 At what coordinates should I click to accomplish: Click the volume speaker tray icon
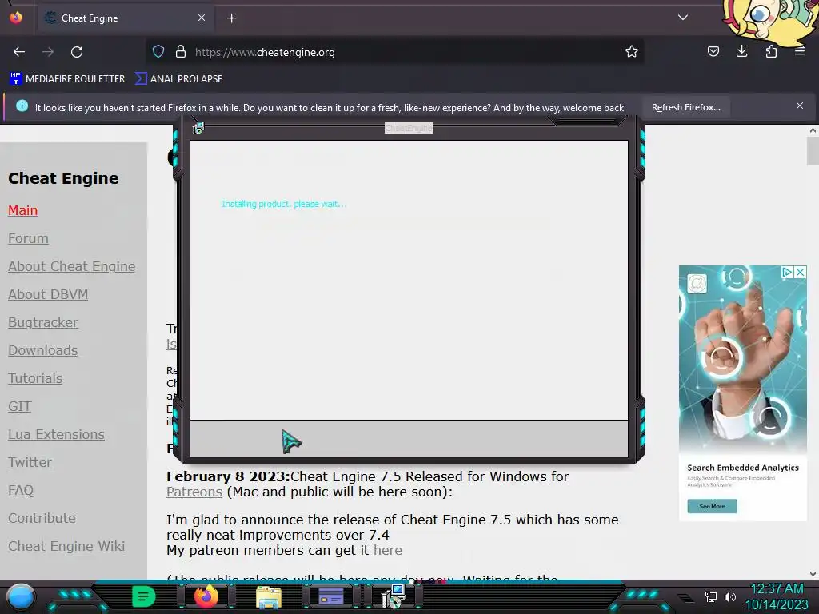coord(730,596)
